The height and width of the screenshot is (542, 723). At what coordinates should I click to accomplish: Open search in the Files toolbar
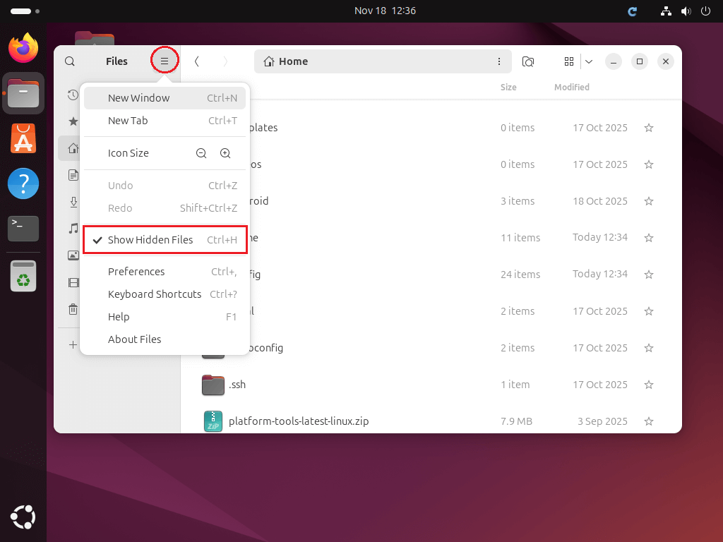click(x=70, y=61)
